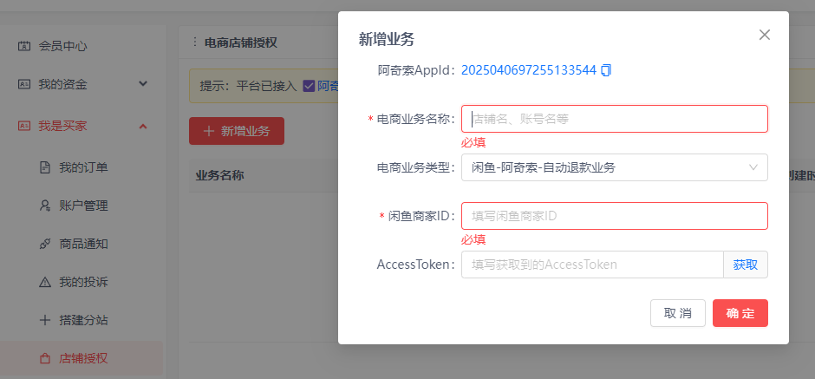Click the 搭建分站 plus icon
Screen dimensions: 815x379
pyautogui.click(x=45, y=320)
